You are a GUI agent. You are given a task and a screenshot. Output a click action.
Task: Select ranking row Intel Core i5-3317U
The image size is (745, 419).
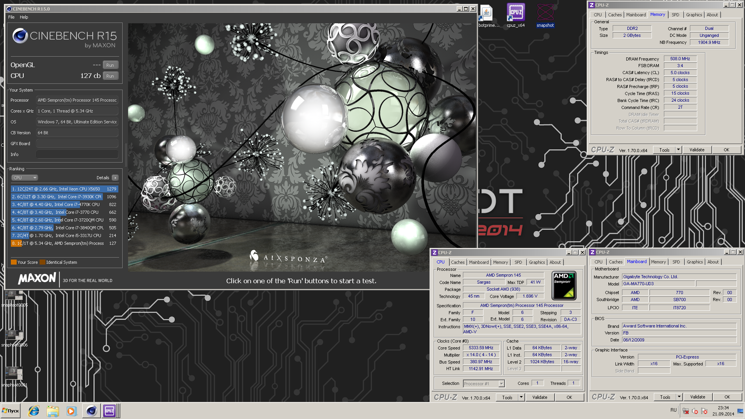64,235
